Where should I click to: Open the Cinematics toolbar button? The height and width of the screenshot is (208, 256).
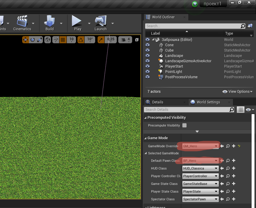pos(22,23)
